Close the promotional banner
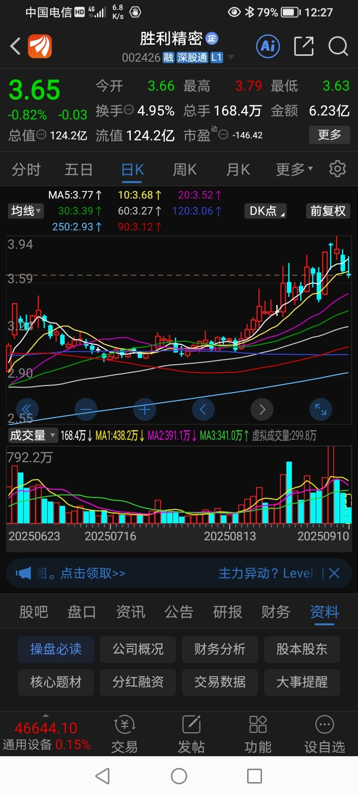This screenshot has width=358, height=796. pyautogui.click(x=334, y=573)
